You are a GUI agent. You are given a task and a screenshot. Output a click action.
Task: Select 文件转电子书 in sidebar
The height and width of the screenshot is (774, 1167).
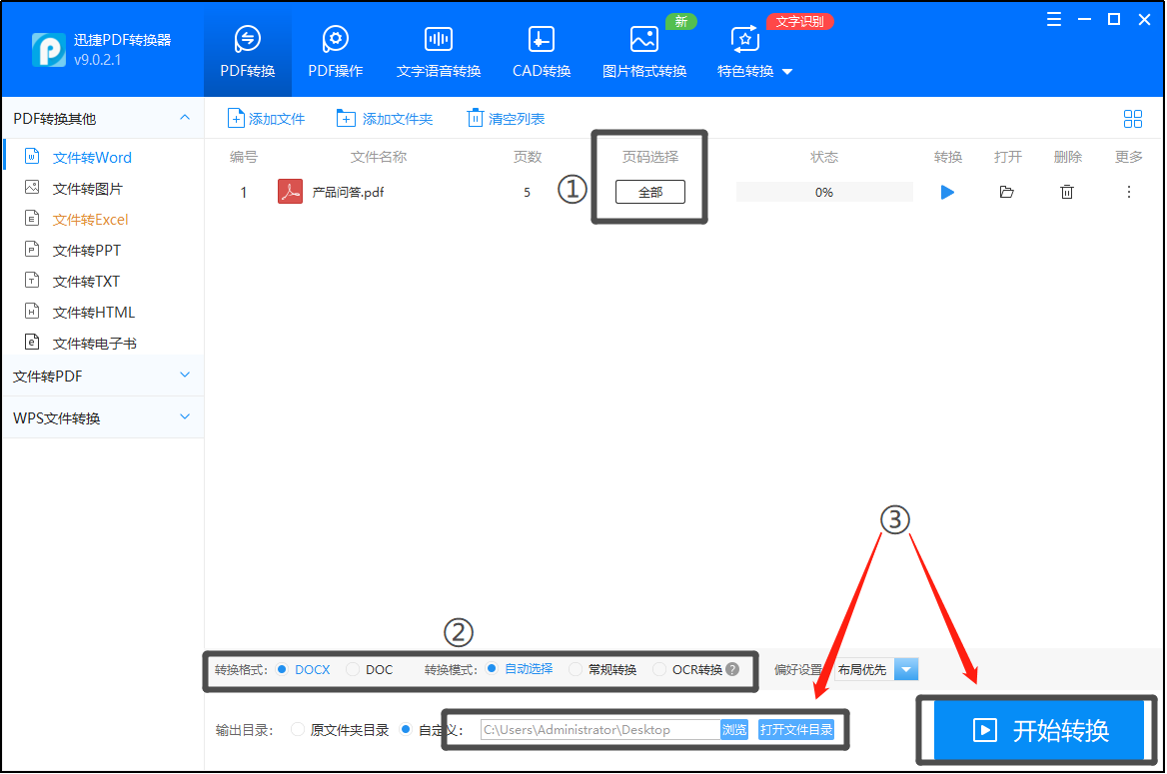coord(95,344)
